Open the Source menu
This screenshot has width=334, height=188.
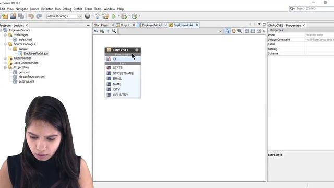pos(34,9)
